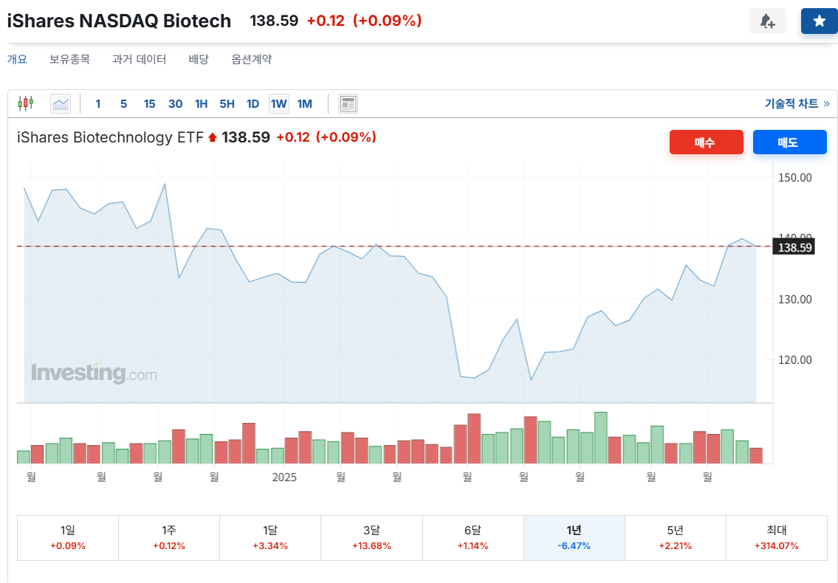Open the 보유종목 tab
Viewport: 838px width, 583px height.
[x=69, y=59]
